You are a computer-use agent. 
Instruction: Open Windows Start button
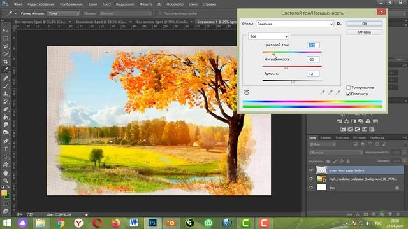coord(7,223)
